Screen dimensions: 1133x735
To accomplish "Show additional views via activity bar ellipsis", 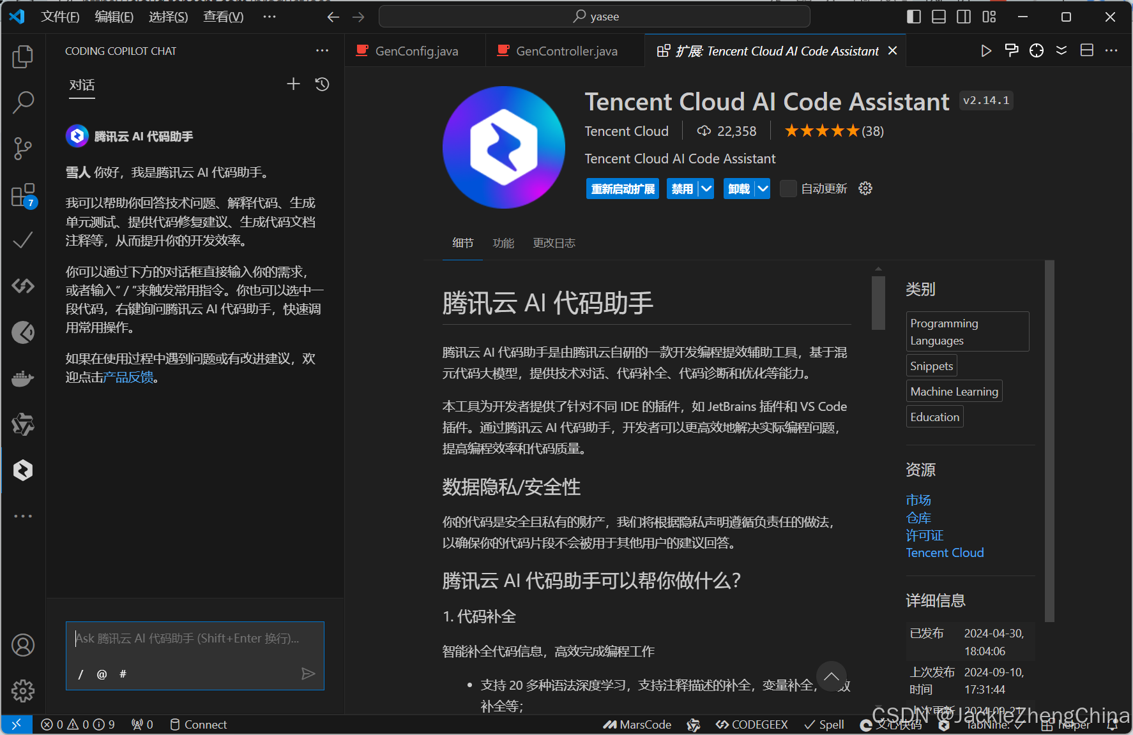I will tap(23, 516).
